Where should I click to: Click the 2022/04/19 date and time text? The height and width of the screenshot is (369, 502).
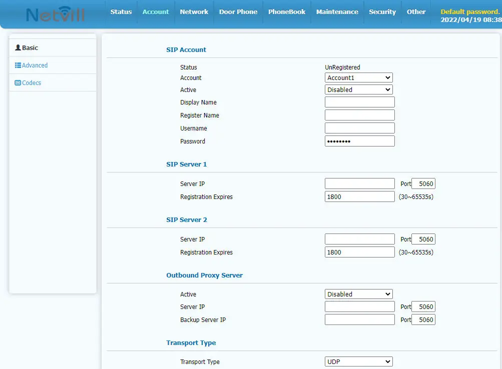point(471,20)
